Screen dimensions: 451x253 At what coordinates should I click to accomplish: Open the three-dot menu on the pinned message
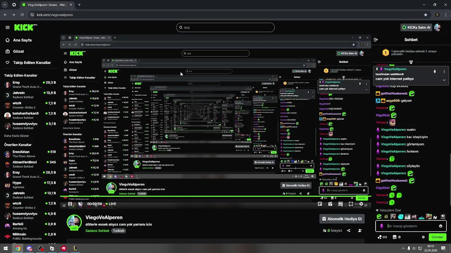[x=444, y=72]
